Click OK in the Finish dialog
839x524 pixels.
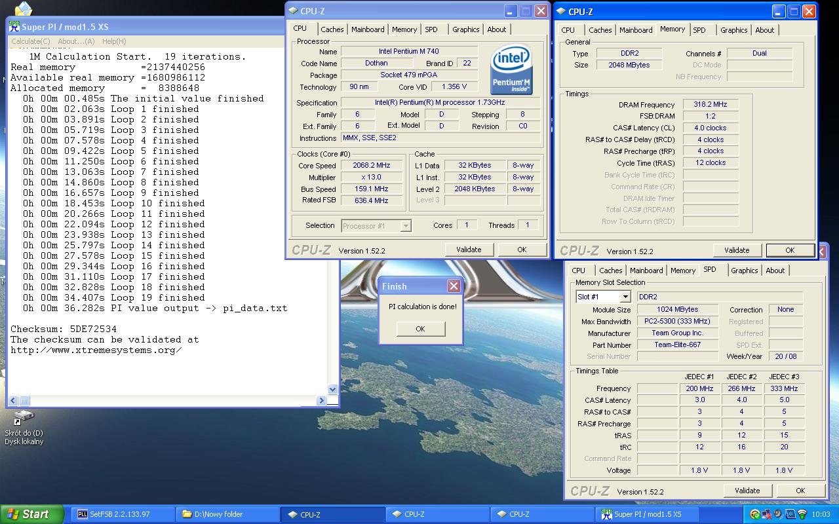click(x=420, y=329)
